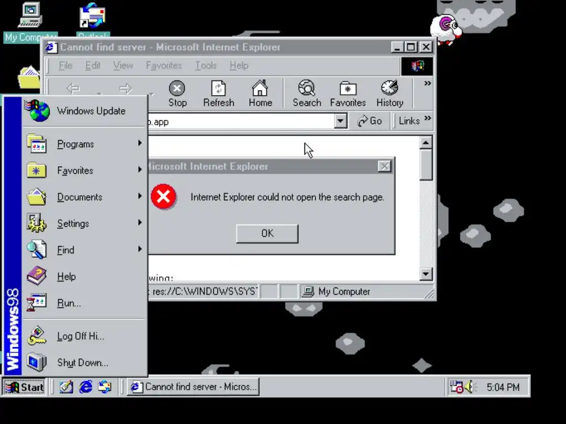Click the folder icon on the desktop
Screen dimensions: 566x424
pos(29,77)
